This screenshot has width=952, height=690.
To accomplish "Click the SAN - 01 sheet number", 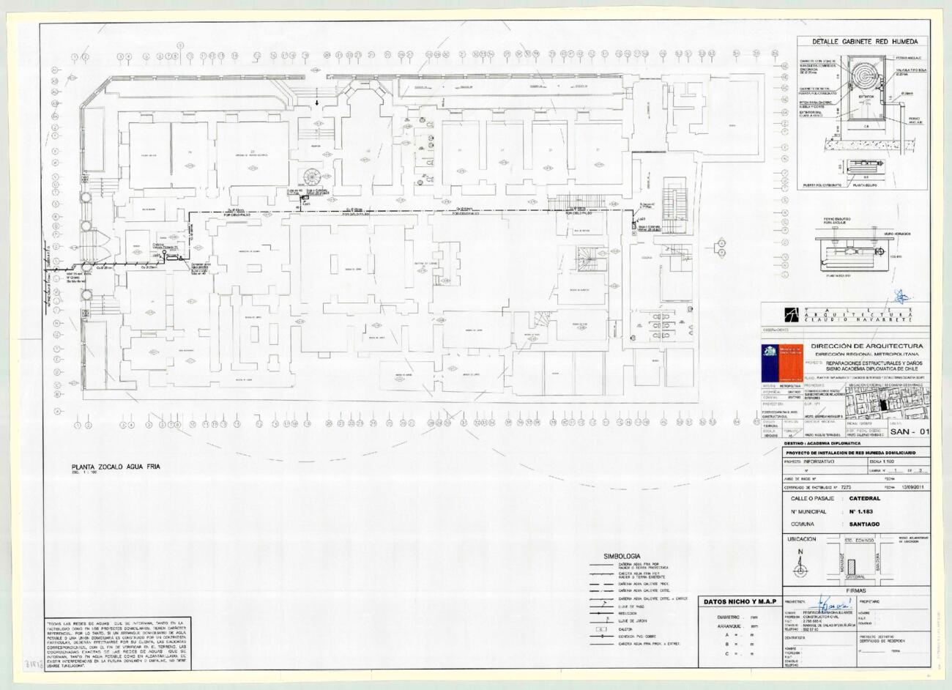I will (910, 431).
